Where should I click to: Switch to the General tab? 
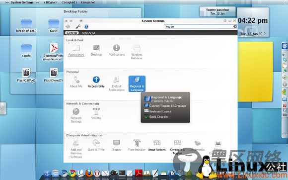tap(72, 33)
